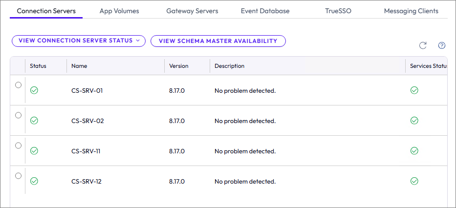Open the Gateway Servers tab
The height and width of the screenshot is (208, 456).
[192, 11]
